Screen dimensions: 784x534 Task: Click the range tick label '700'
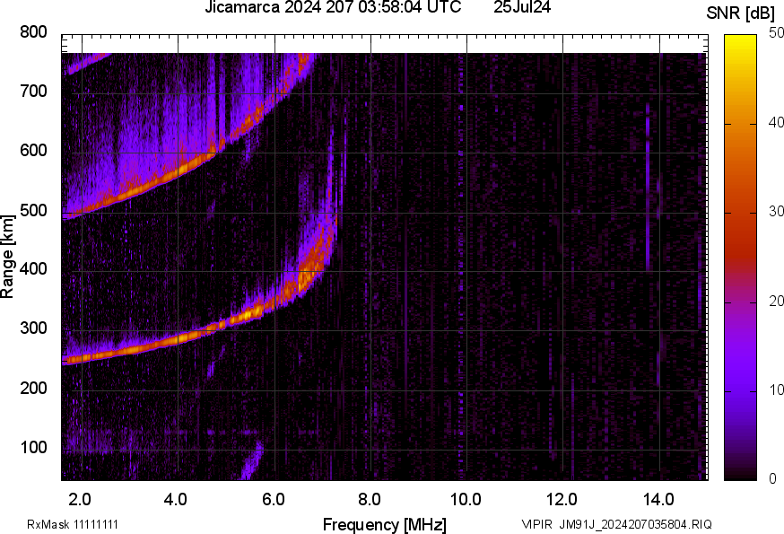click(33, 91)
